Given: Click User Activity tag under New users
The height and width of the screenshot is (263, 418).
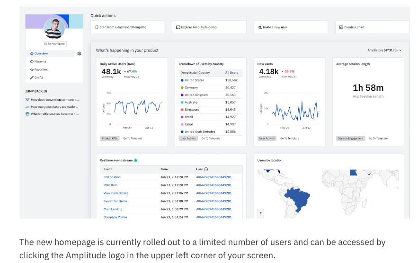Looking at the screenshot, I should pos(267,138).
